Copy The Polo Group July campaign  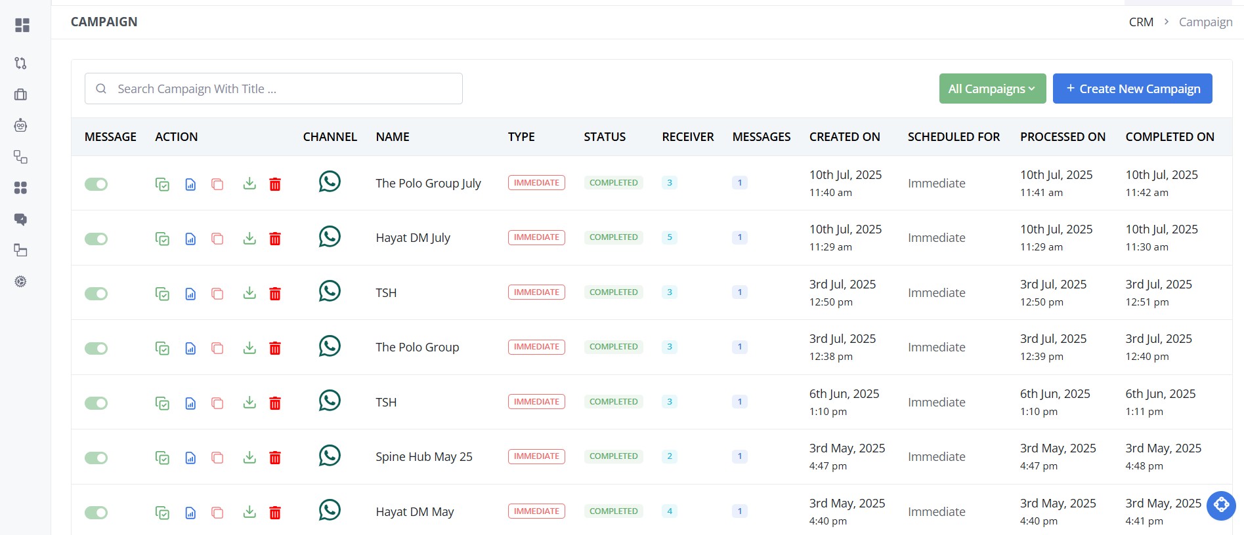[x=217, y=184]
